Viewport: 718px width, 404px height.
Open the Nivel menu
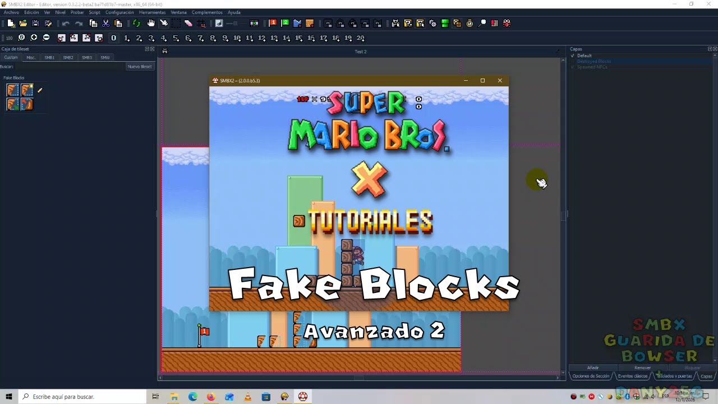[x=60, y=12]
